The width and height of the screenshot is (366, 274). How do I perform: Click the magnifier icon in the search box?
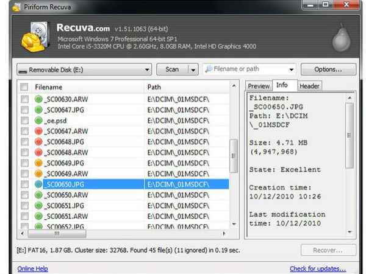click(x=210, y=69)
